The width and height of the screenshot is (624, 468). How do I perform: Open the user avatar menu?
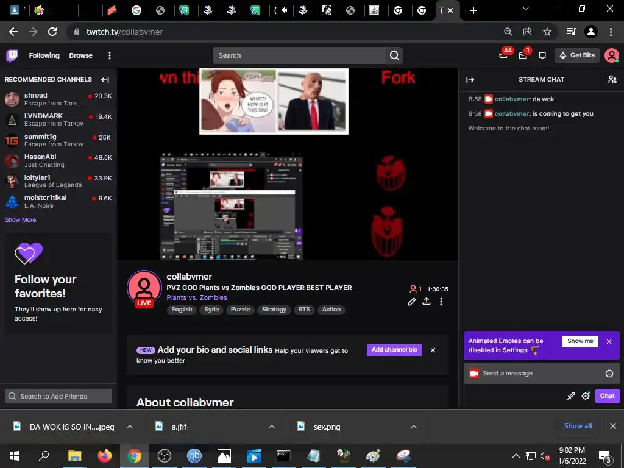pyautogui.click(x=611, y=55)
